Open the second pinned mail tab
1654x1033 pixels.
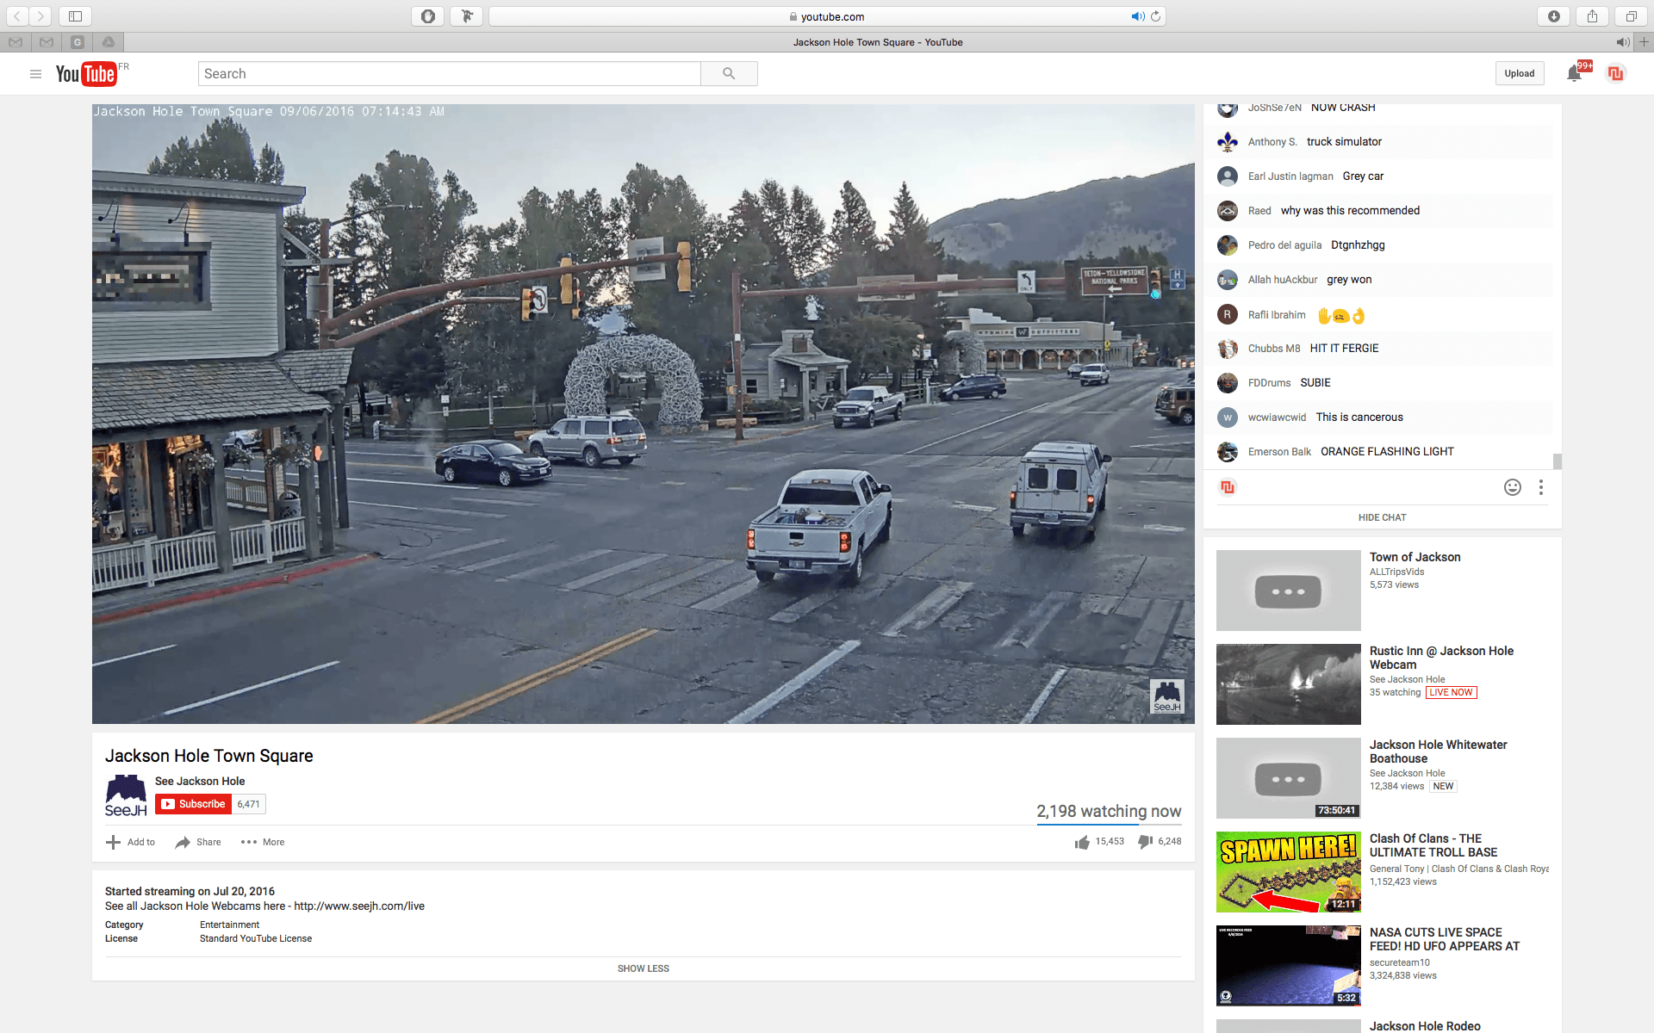47,42
